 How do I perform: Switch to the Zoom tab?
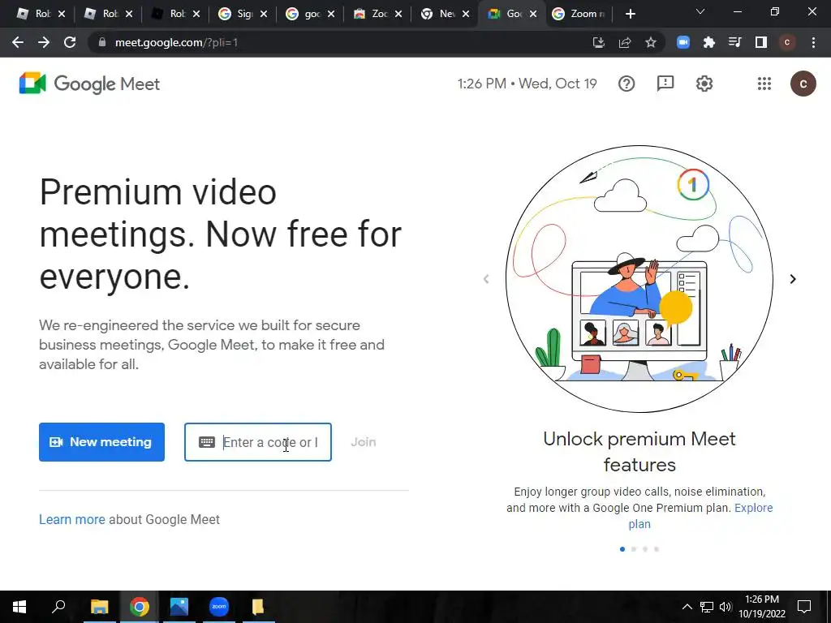579,14
